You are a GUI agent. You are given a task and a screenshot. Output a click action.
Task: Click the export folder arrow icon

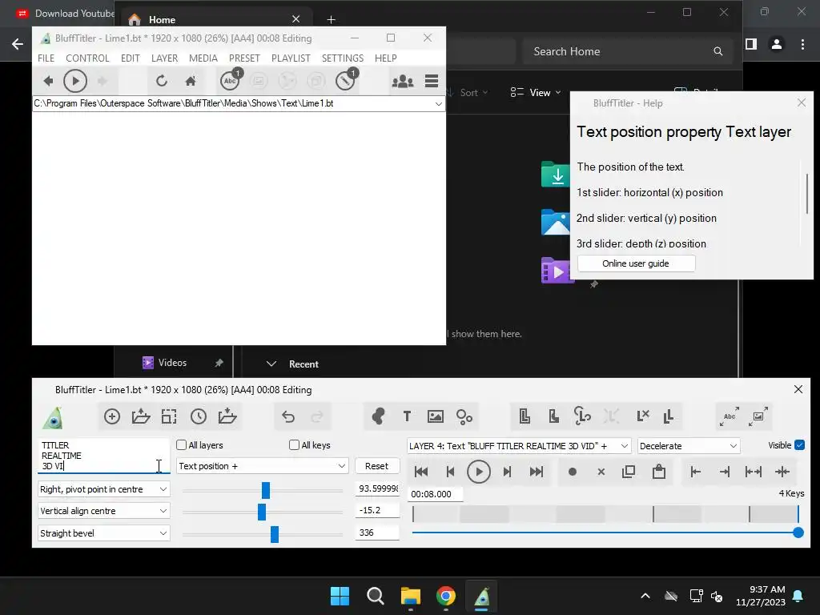coord(227,416)
